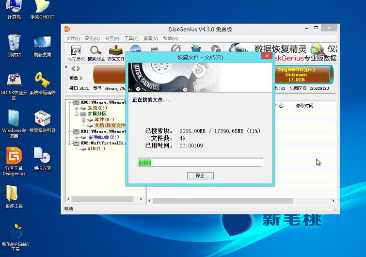Launch the Windows安装器 desktop icon
This screenshot has height=257, width=366.
(x=14, y=124)
